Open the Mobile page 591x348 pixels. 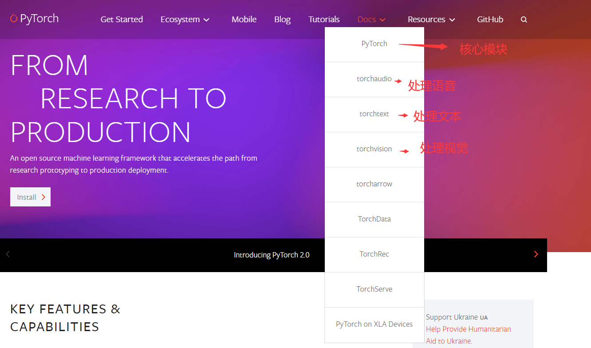pos(244,20)
